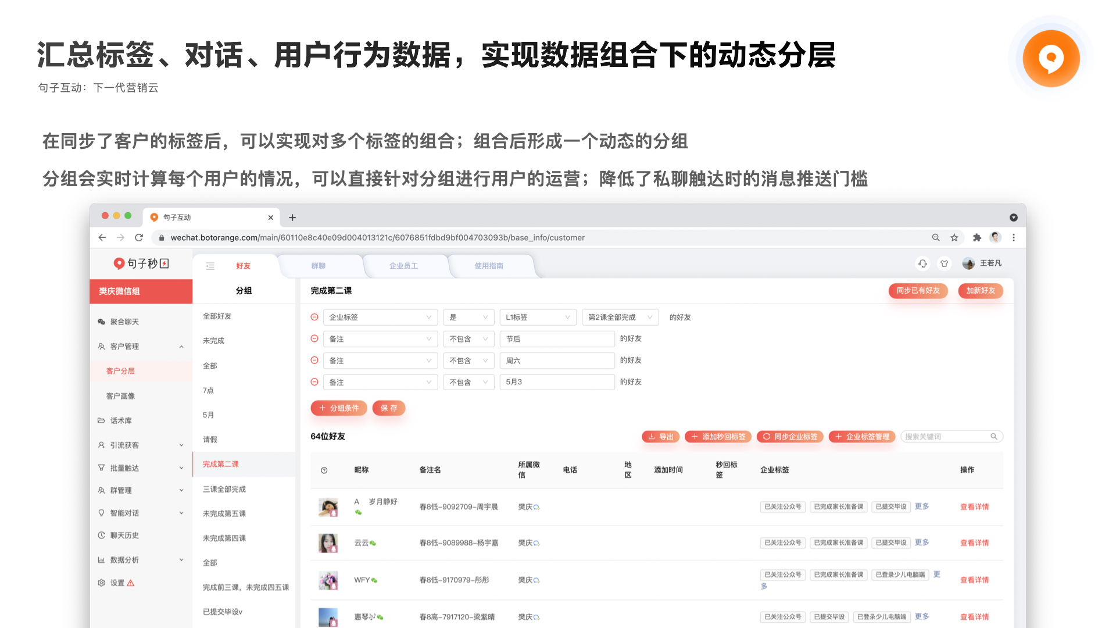Click the 企业标签管理 button
The width and height of the screenshot is (1116, 628).
(862, 437)
